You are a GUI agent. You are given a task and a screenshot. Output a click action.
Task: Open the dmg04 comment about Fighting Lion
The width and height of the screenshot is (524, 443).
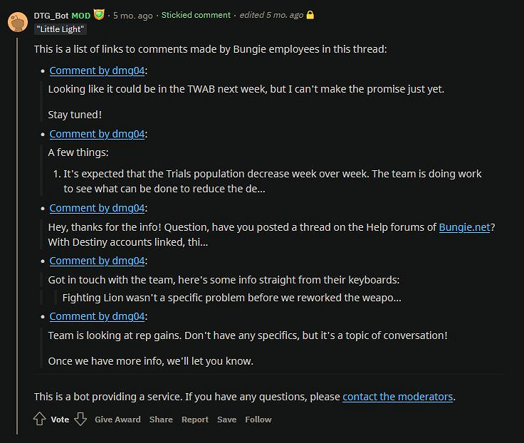(97, 261)
